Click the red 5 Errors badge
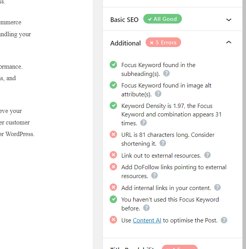This screenshot has width=246, height=249. (163, 42)
